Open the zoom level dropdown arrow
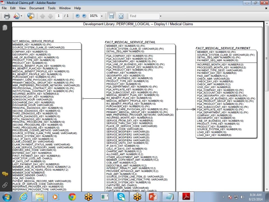 [x=102, y=16]
